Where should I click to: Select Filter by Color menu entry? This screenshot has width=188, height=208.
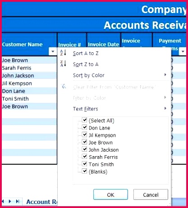pyautogui.click(x=89, y=98)
